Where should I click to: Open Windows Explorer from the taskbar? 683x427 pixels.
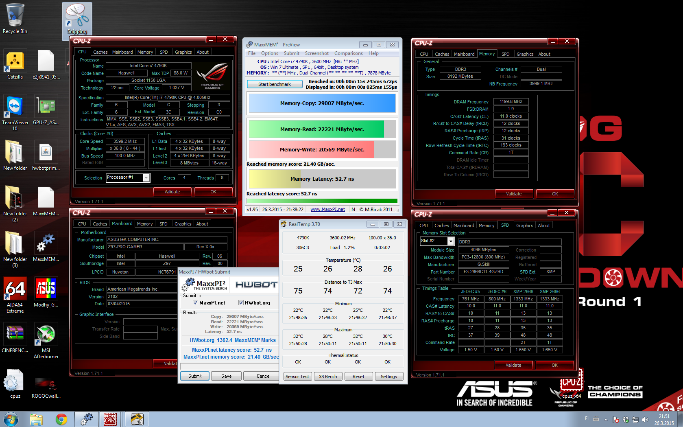36,419
